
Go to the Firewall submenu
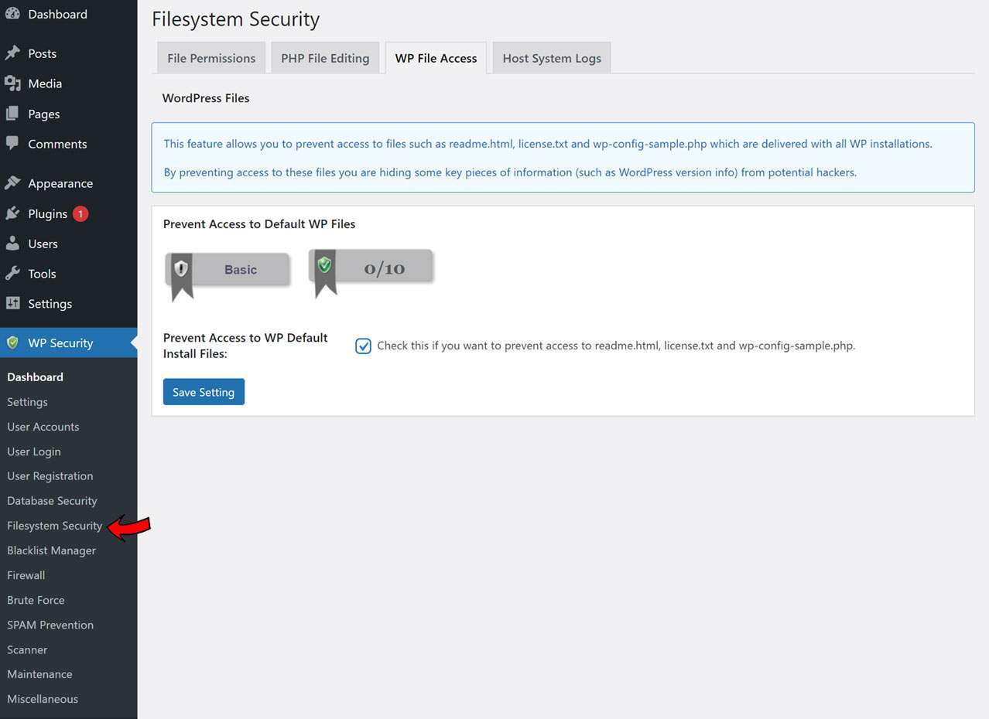(26, 575)
